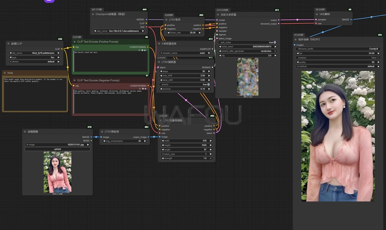Collapse the 加载CLIP node via its title dot

(x=9, y=44)
